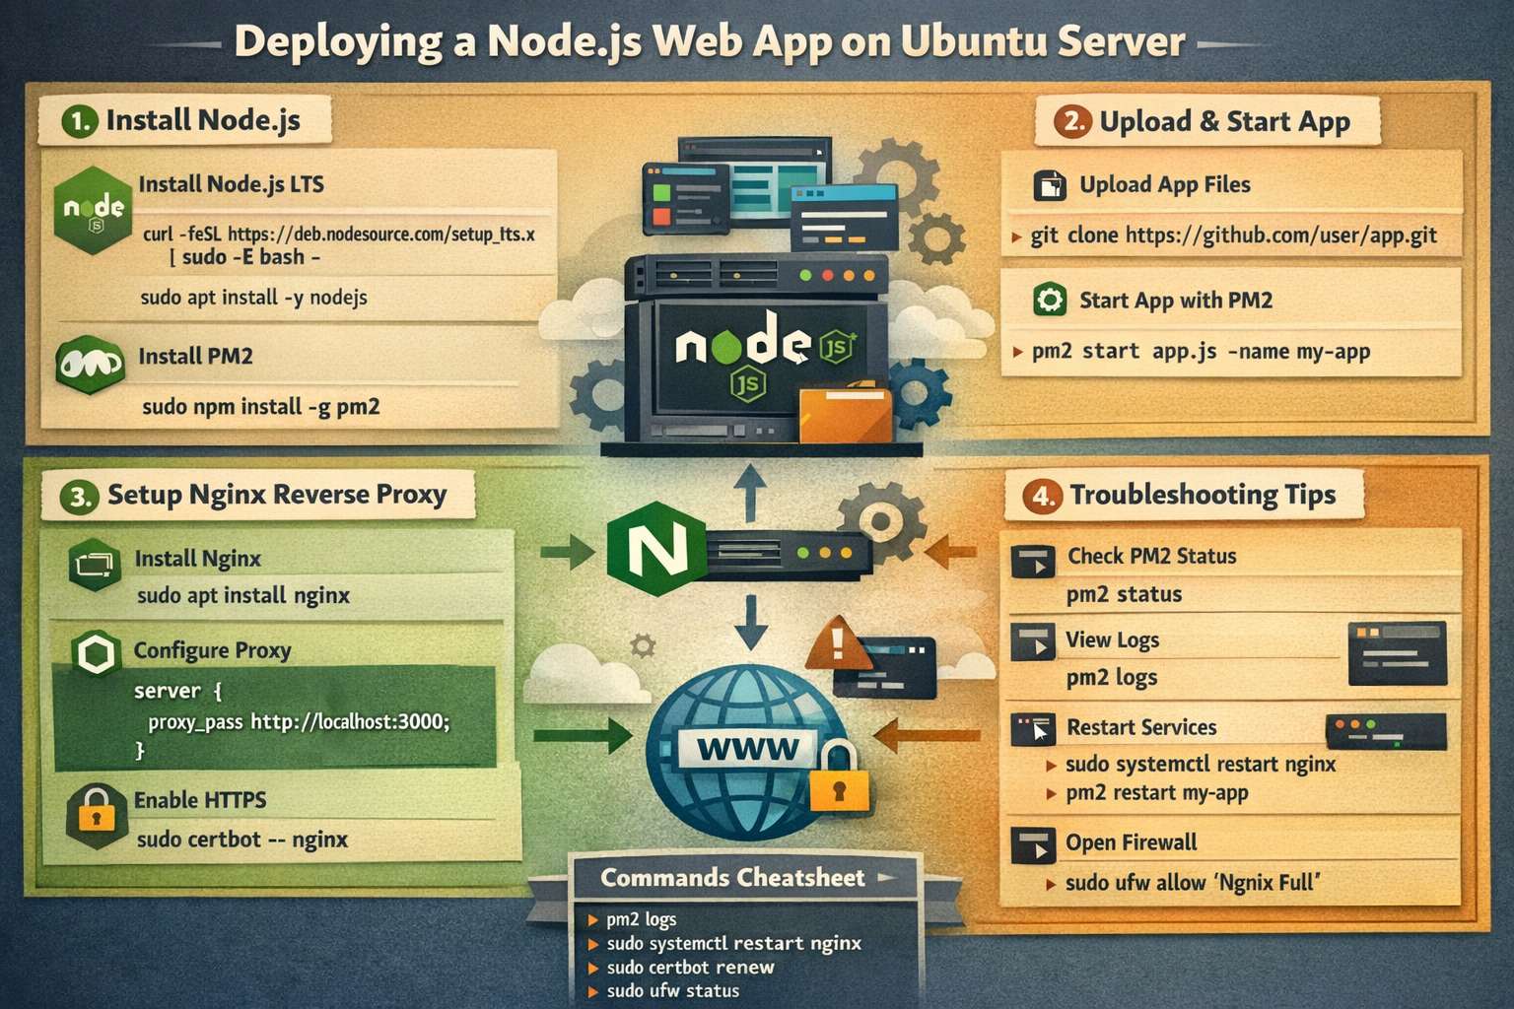Click the red arrow bullet before git clone

pos(1016,236)
